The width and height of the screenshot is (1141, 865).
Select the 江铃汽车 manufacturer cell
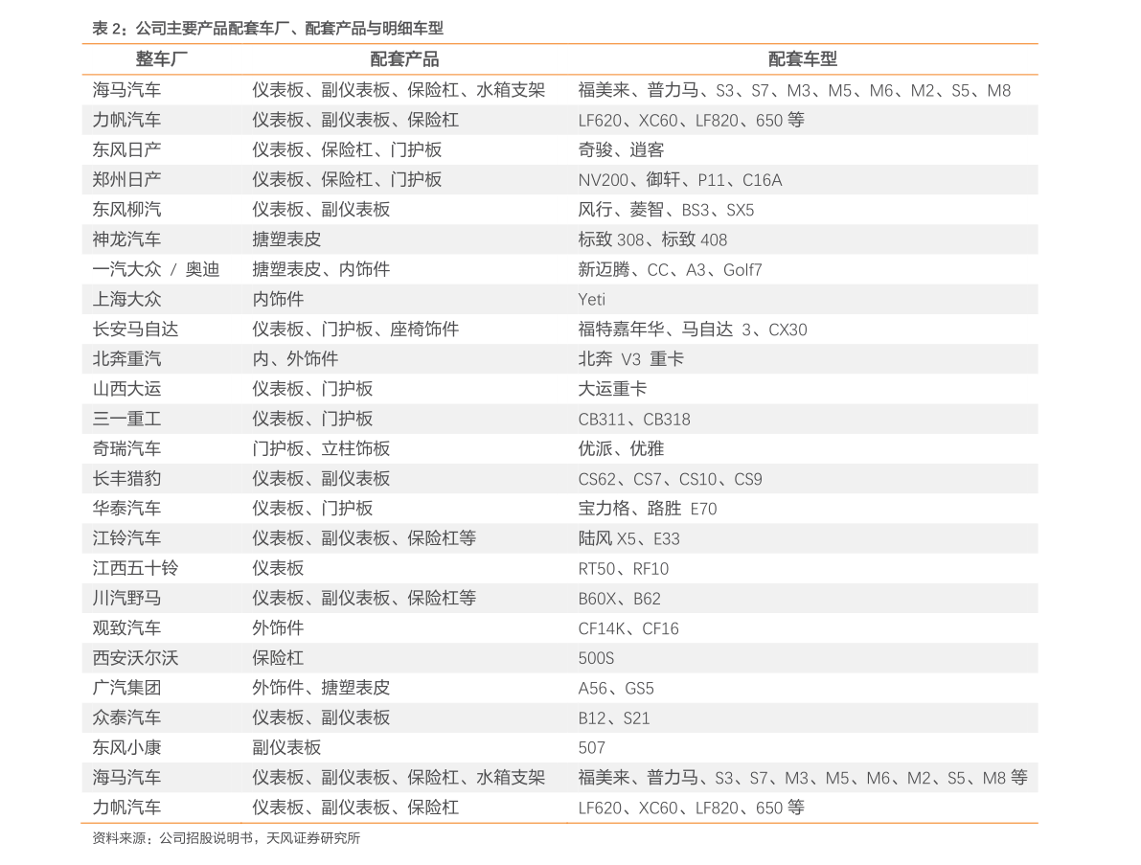coord(126,537)
